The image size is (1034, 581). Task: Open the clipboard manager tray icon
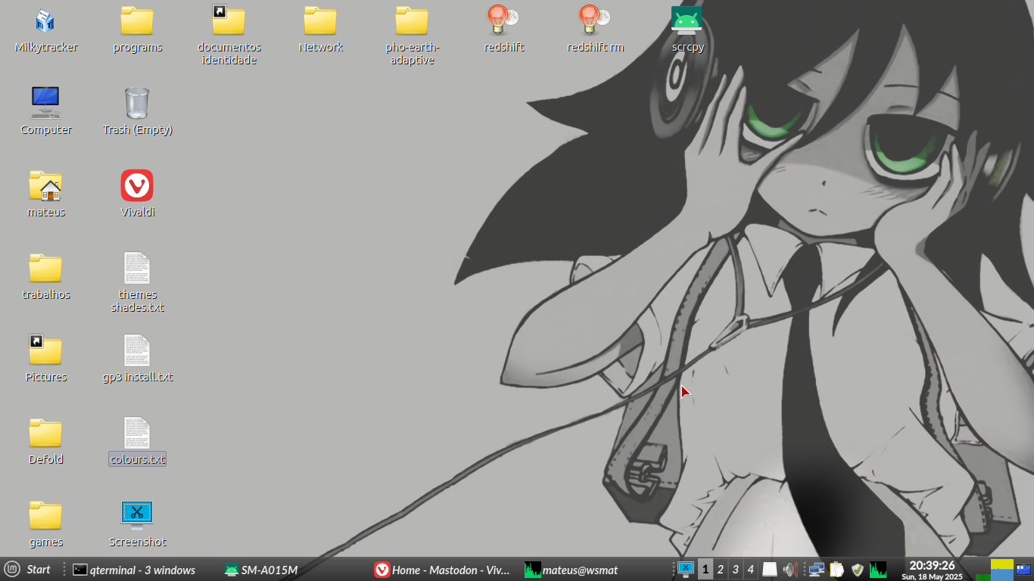(x=837, y=570)
